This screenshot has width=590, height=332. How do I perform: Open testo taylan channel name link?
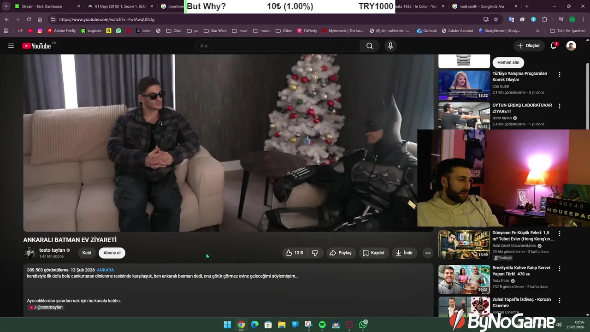52,250
